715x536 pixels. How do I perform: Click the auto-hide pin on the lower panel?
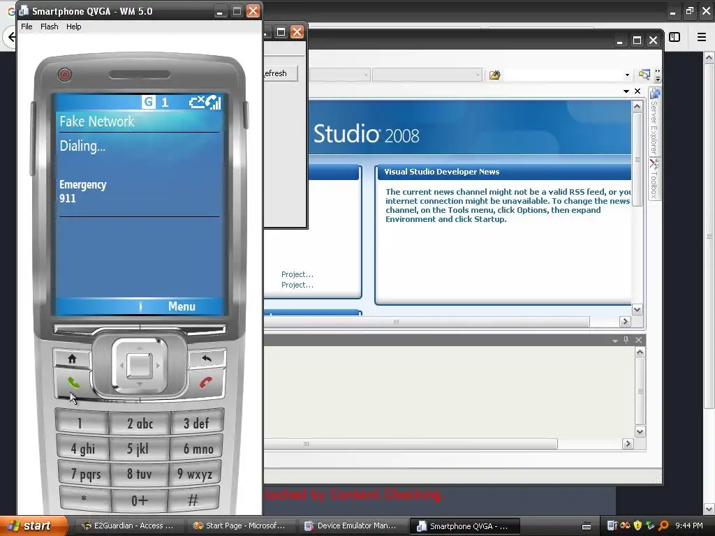[626, 340]
